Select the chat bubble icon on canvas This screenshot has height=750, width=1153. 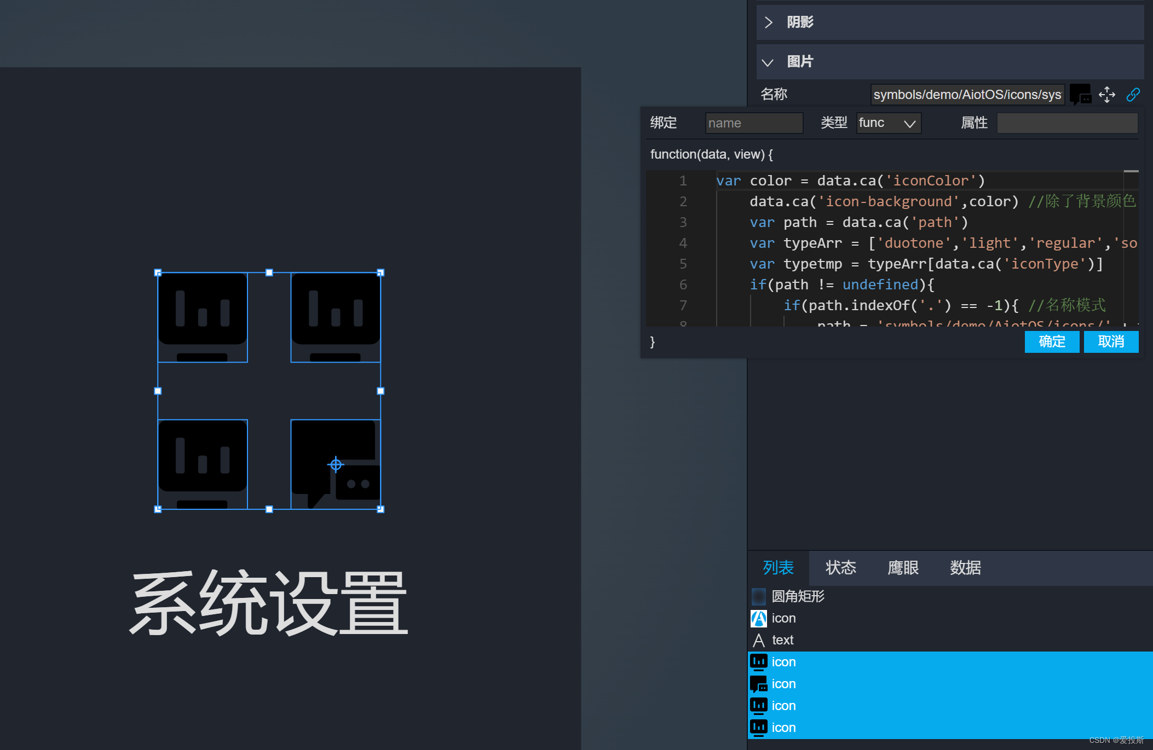[335, 464]
